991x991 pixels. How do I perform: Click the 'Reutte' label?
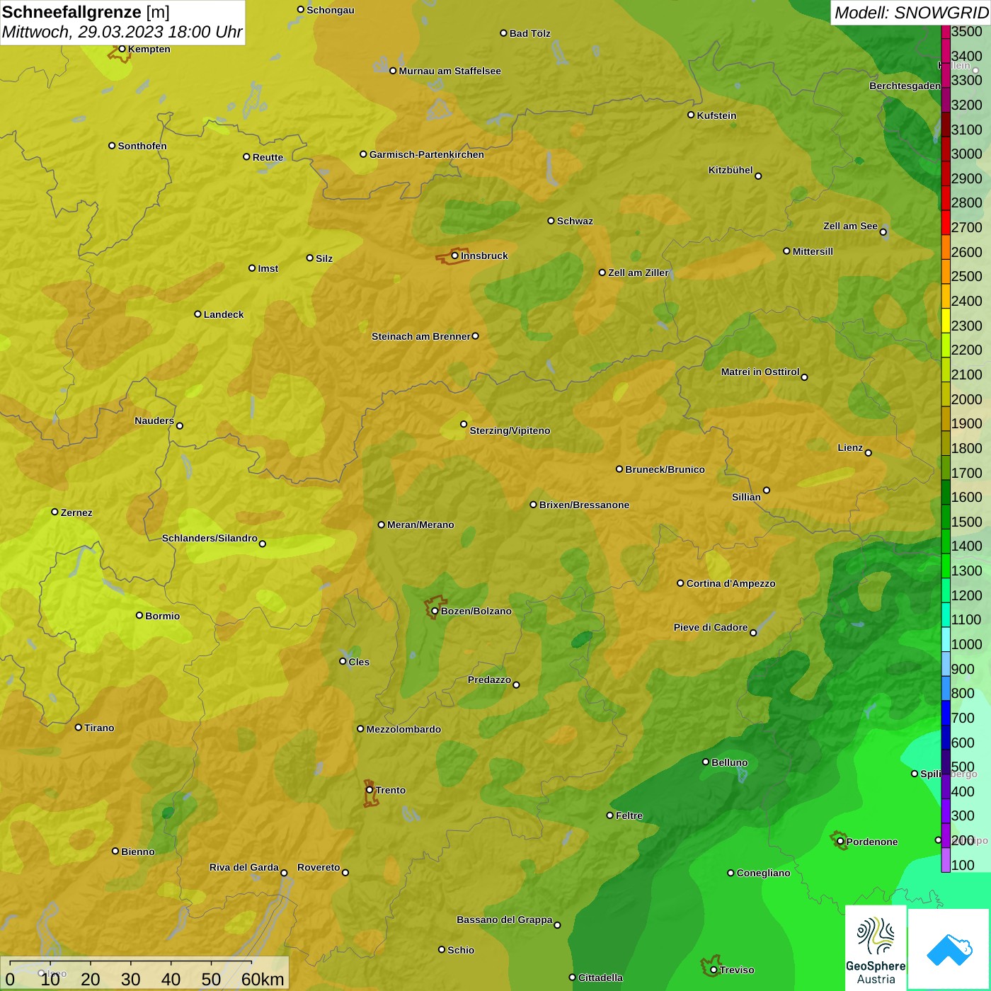(x=268, y=157)
